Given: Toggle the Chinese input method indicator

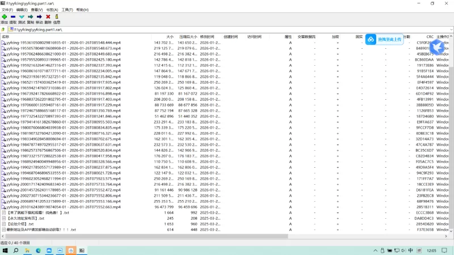Looking at the screenshot, I should pos(410,250).
